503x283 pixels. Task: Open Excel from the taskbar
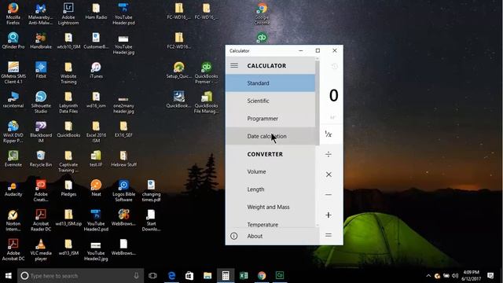coord(244,276)
